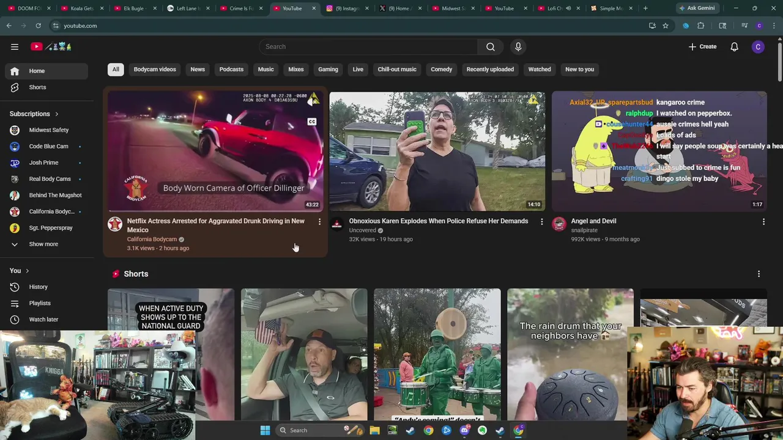This screenshot has height=440, width=783.
Task: Open the Netflix Actress video options menu
Action: (x=319, y=221)
